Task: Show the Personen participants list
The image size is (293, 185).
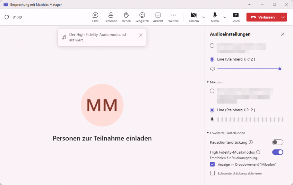Action: (x=111, y=17)
